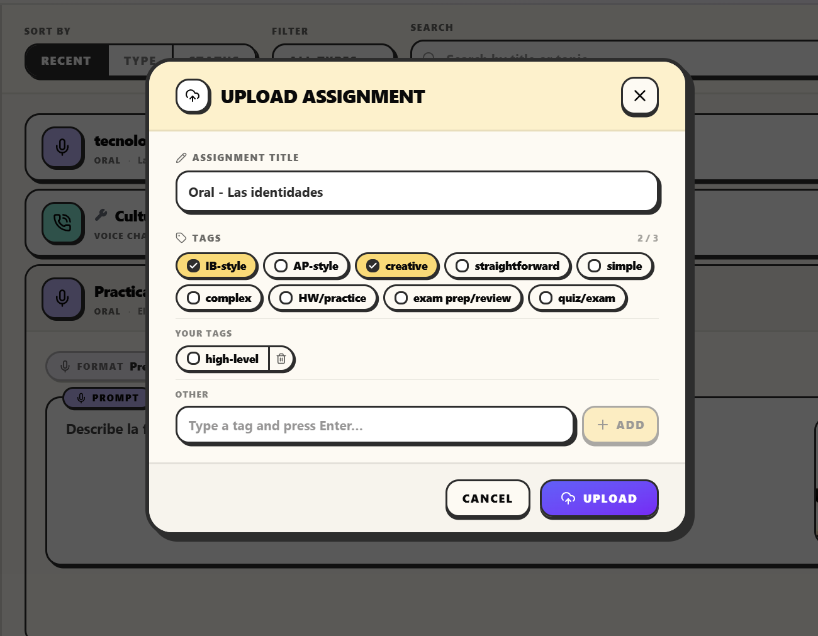Close the Upload Assignment dialog
The width and height of the screenshot is (818, 636).
(x=639, y=96)
